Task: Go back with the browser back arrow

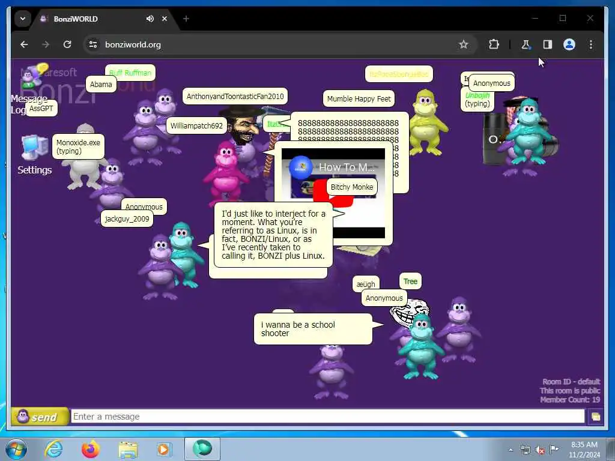Action: pos(24,44)
